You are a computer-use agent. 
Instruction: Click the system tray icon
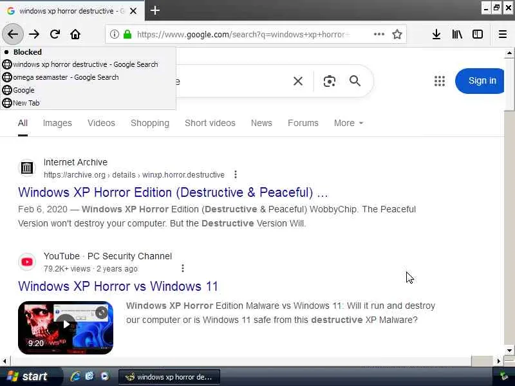[504, 376]
